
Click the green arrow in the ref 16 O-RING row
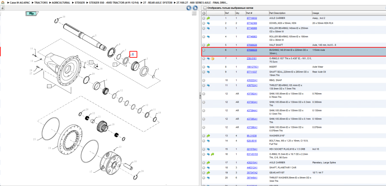click(212, 154)
